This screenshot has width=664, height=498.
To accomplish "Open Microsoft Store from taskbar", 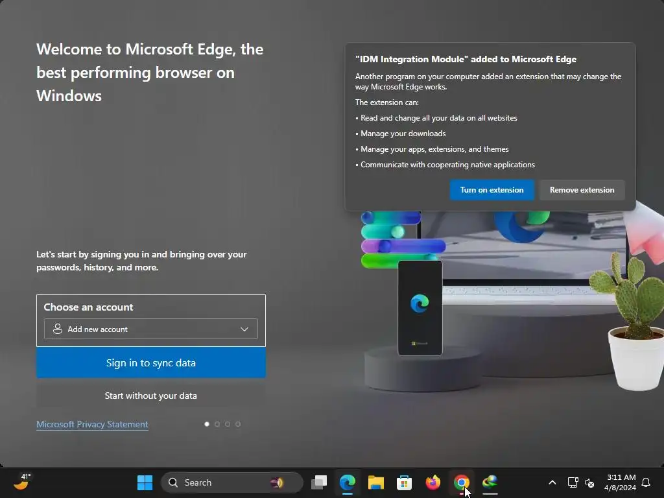I will tap(404, 482).
